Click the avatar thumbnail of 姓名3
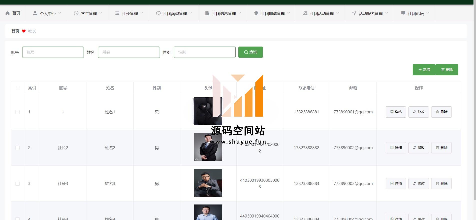This screenshot has height=220, width=476. click(208, 183)
